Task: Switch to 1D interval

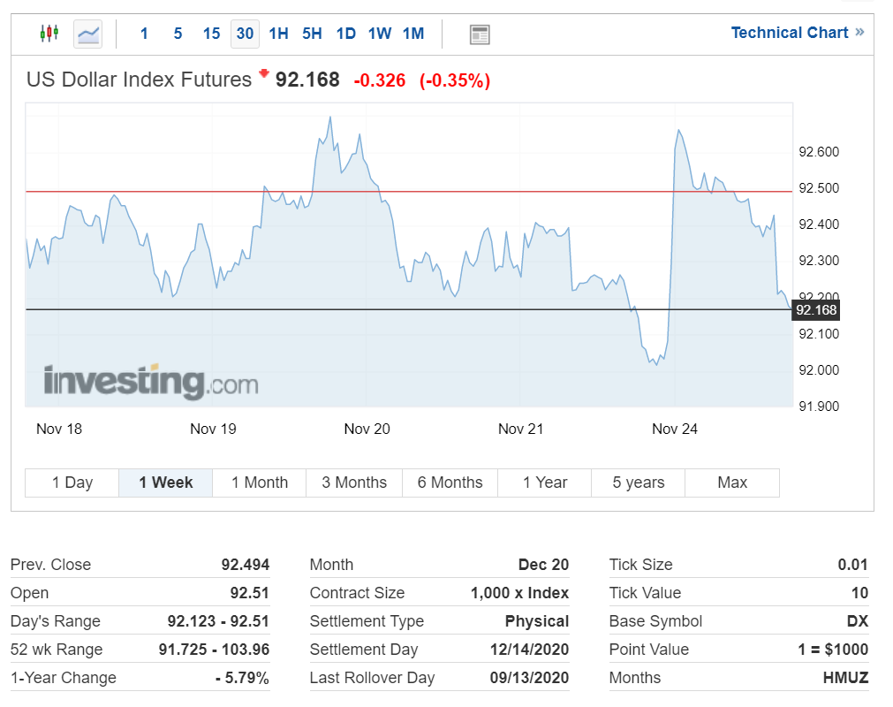Action: coord(345,34)
